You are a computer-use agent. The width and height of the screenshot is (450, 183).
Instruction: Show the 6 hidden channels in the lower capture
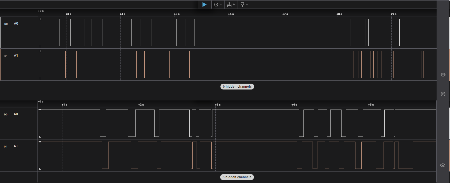tap(237, 177)
